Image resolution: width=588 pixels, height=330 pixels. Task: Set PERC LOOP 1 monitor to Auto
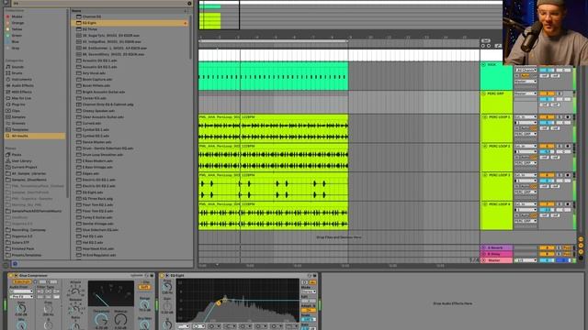[526, 128]
